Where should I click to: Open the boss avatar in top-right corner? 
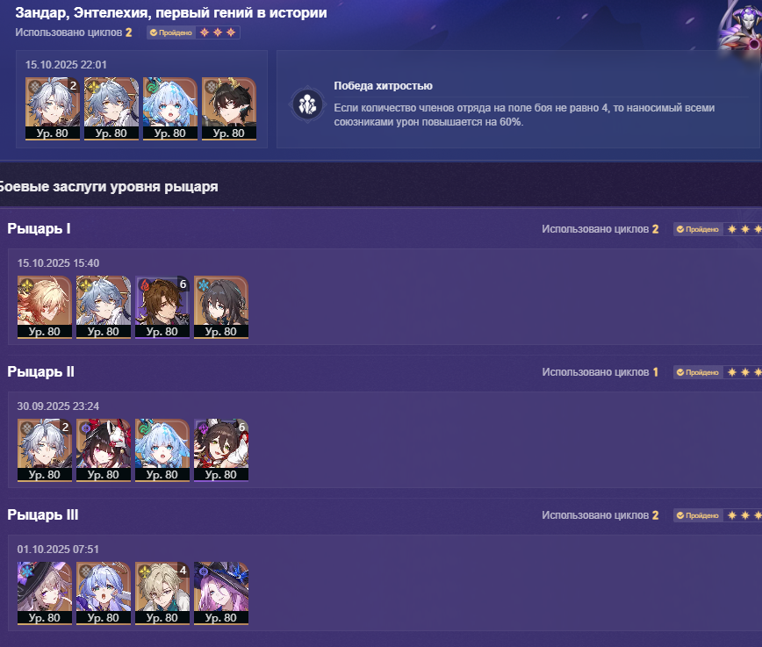(741, 26)
